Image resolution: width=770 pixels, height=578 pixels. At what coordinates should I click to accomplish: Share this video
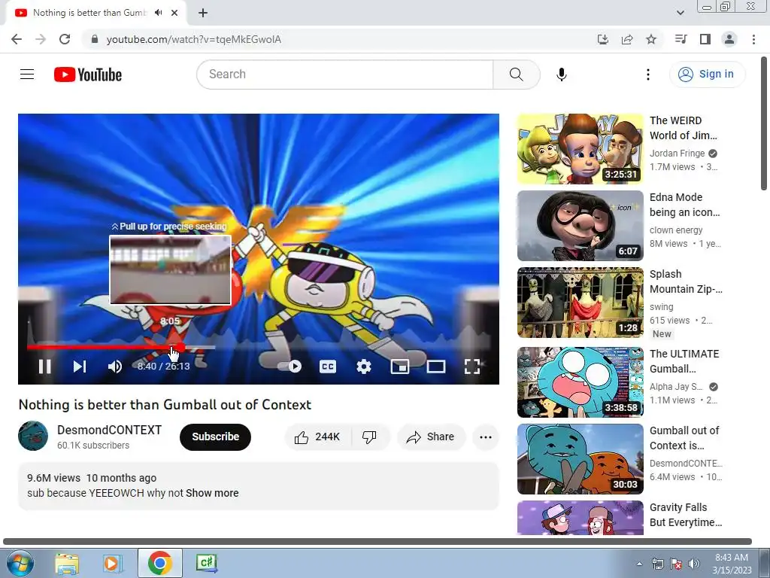pos(431,437)
